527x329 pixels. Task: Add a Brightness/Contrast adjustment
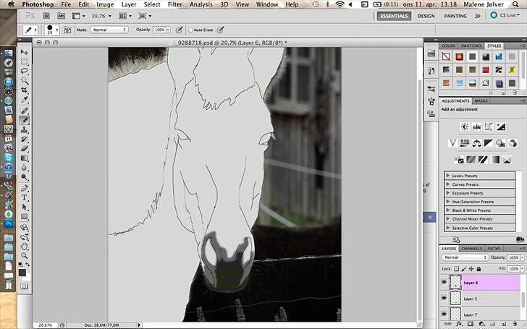click(x=465, y=127)
